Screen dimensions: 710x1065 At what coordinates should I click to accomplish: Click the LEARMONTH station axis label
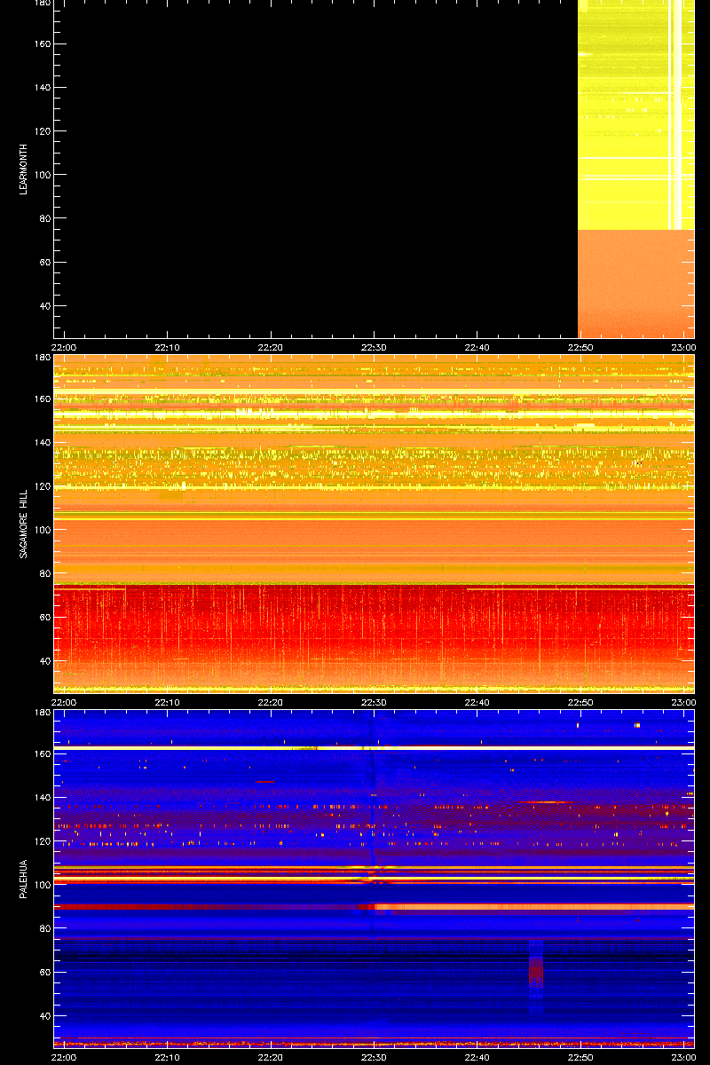[23, 170]
